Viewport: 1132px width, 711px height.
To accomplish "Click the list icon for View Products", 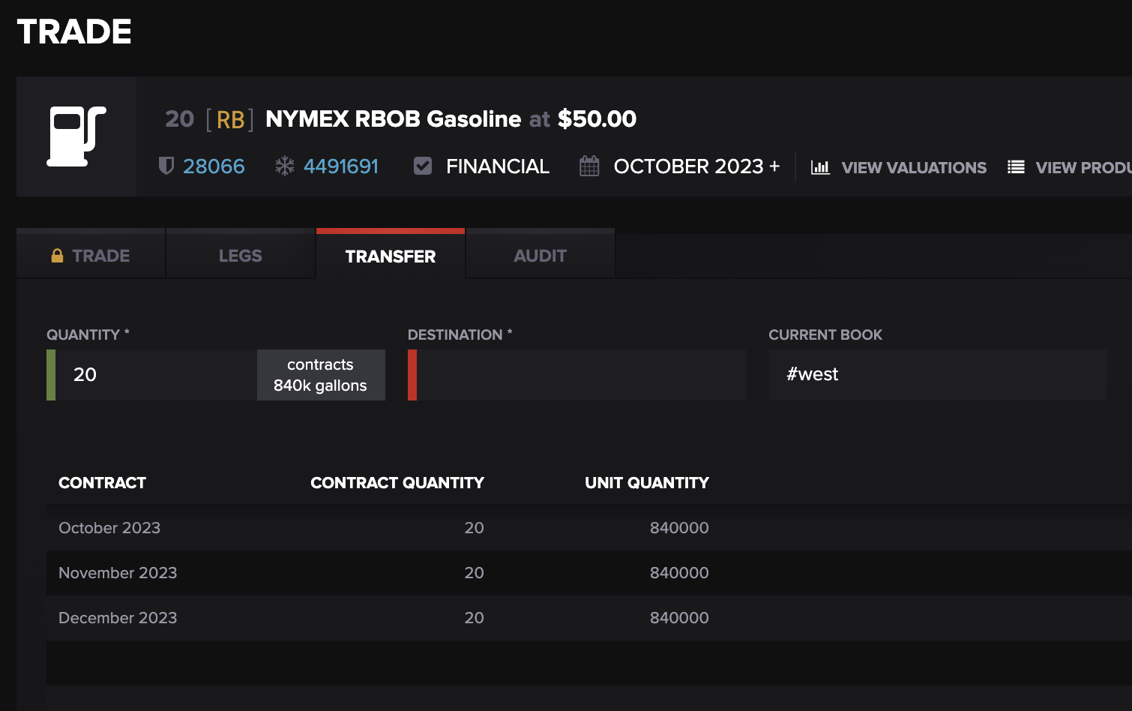I will pos(1016,167).
